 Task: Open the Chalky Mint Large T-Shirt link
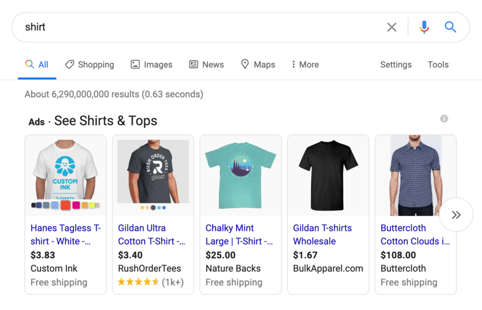239,235
